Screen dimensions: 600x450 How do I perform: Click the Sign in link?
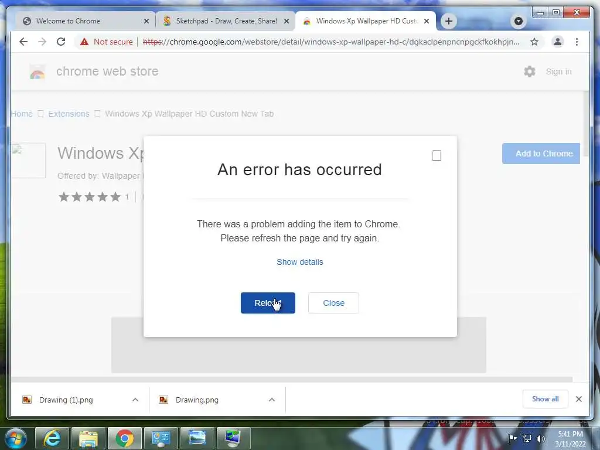pyautogui.click(x=558, y=71)
